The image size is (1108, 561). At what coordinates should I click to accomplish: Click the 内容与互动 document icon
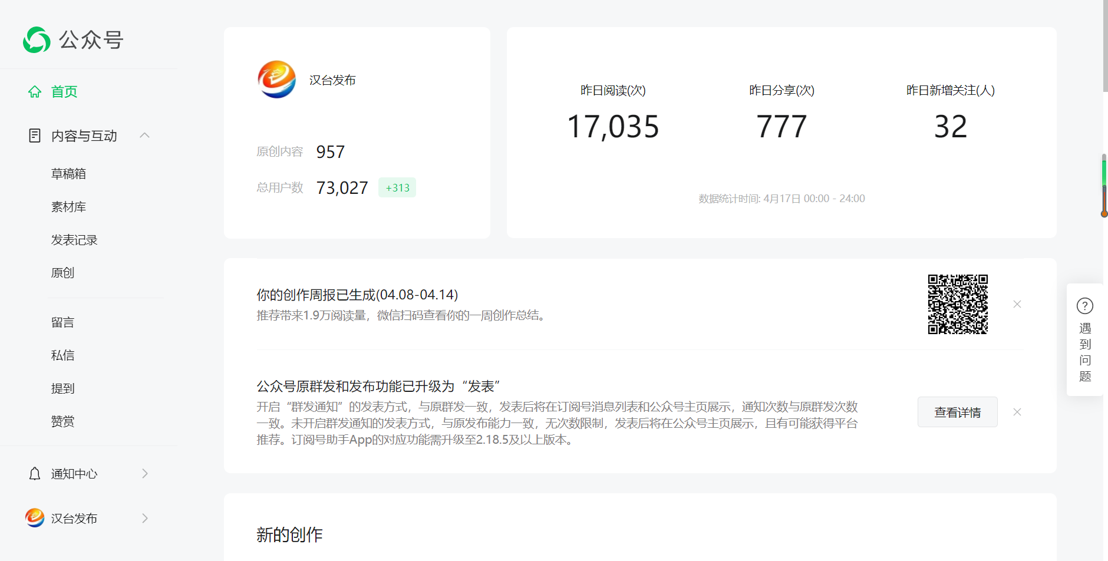coord(35,136)
